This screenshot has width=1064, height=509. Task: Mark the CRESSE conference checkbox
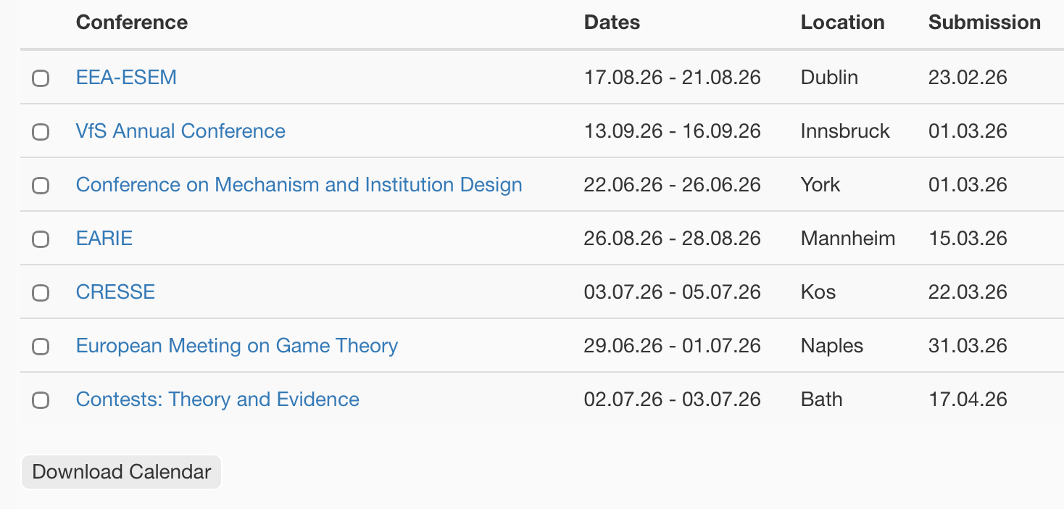click(x=41, y=293)
